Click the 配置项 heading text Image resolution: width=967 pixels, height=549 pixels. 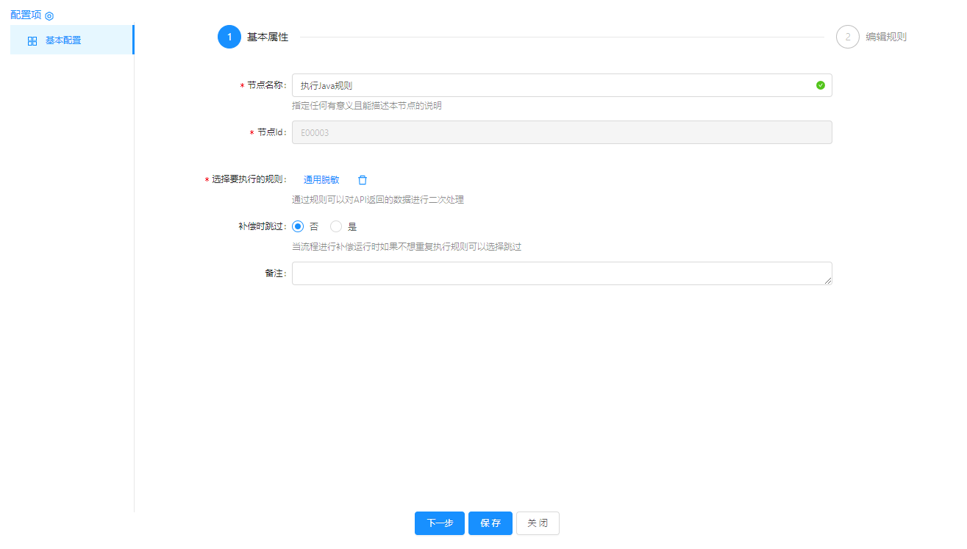[26, 15]
